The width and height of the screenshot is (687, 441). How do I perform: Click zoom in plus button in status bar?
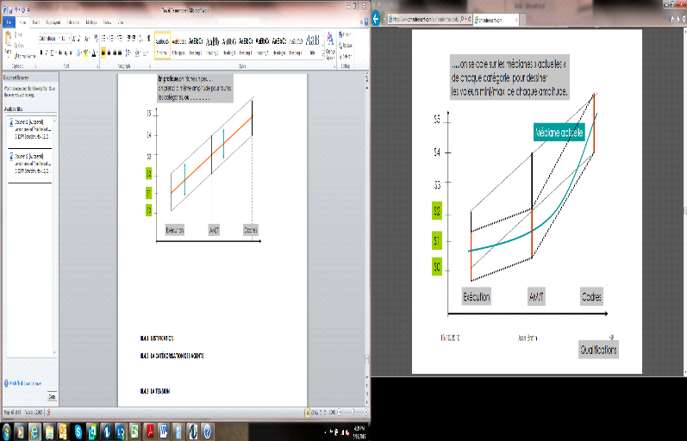pyautogui.click(x=365, y=412)
